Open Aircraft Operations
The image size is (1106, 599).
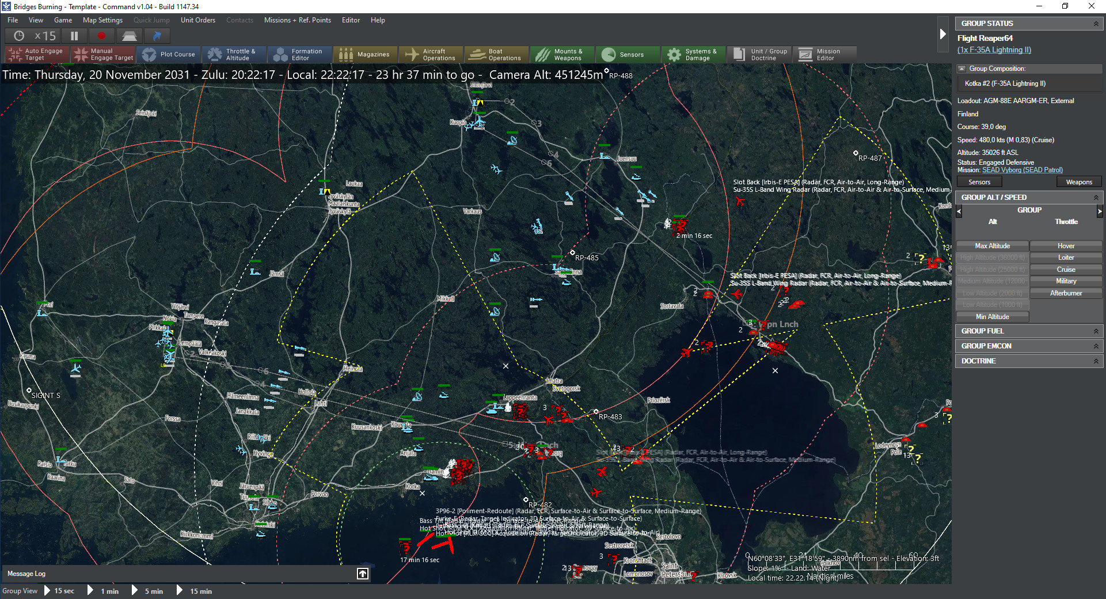pyautogui.click(x=431, y=55)
